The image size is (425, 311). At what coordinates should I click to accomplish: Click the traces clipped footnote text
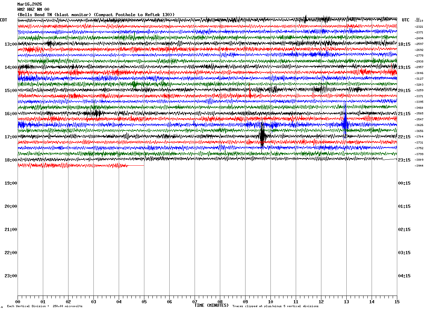[x=275, y=306]
